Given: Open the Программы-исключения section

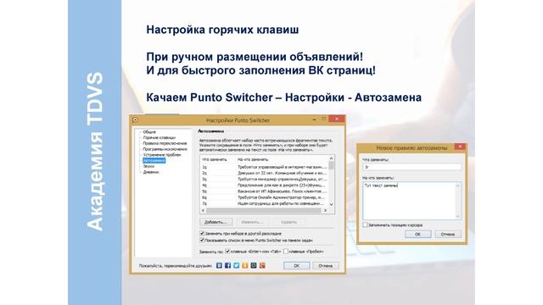Looking at the screenshot, I should [x=165, y=149].
